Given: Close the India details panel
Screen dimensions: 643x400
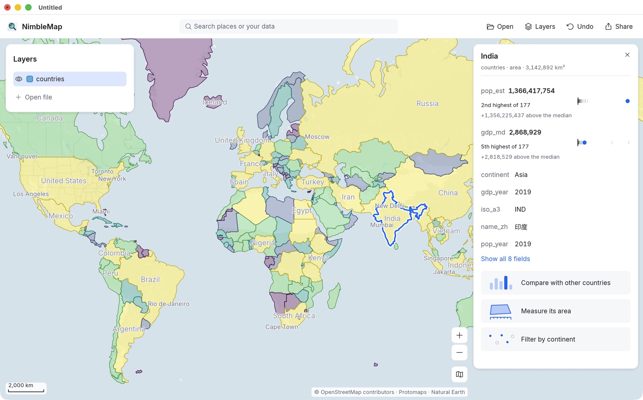Looking at the screenshot, I should pos(627,55).
